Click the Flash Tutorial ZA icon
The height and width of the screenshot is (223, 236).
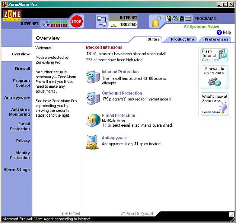pyautogui.click(x=223, y=54)
